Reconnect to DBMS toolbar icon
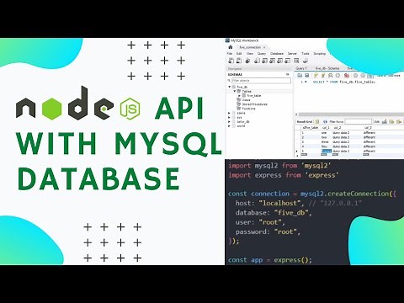Screen dimensions: 404x303 tap(306, 61)
